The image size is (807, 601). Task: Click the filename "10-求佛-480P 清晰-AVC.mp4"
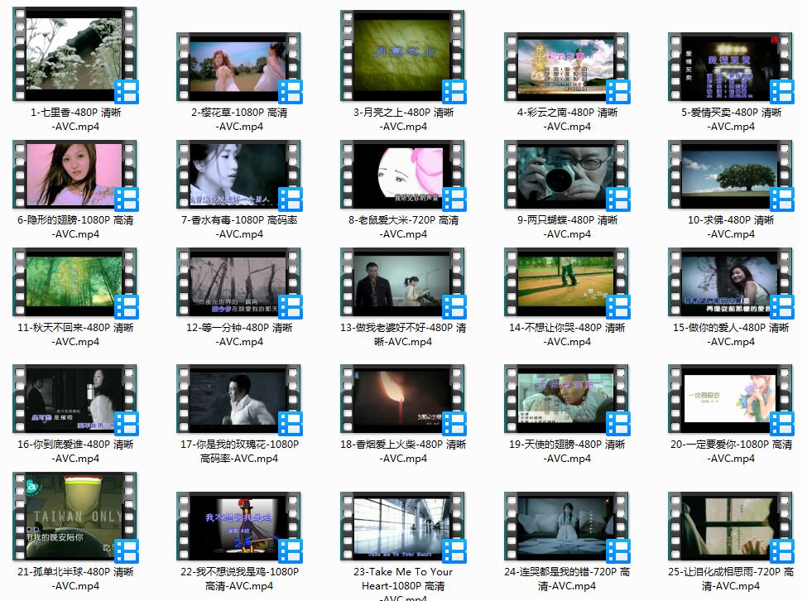click(x=731, y=227)
